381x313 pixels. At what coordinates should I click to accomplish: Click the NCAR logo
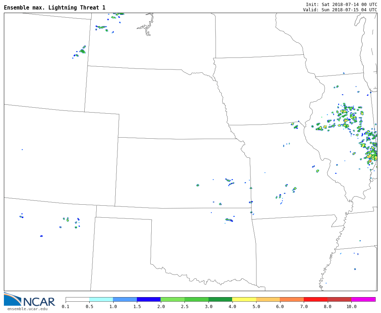click(x=30, y=300)
